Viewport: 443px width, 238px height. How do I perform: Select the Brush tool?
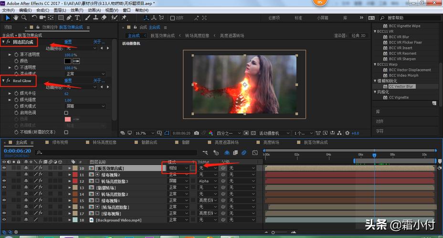(x=87, y=18)
